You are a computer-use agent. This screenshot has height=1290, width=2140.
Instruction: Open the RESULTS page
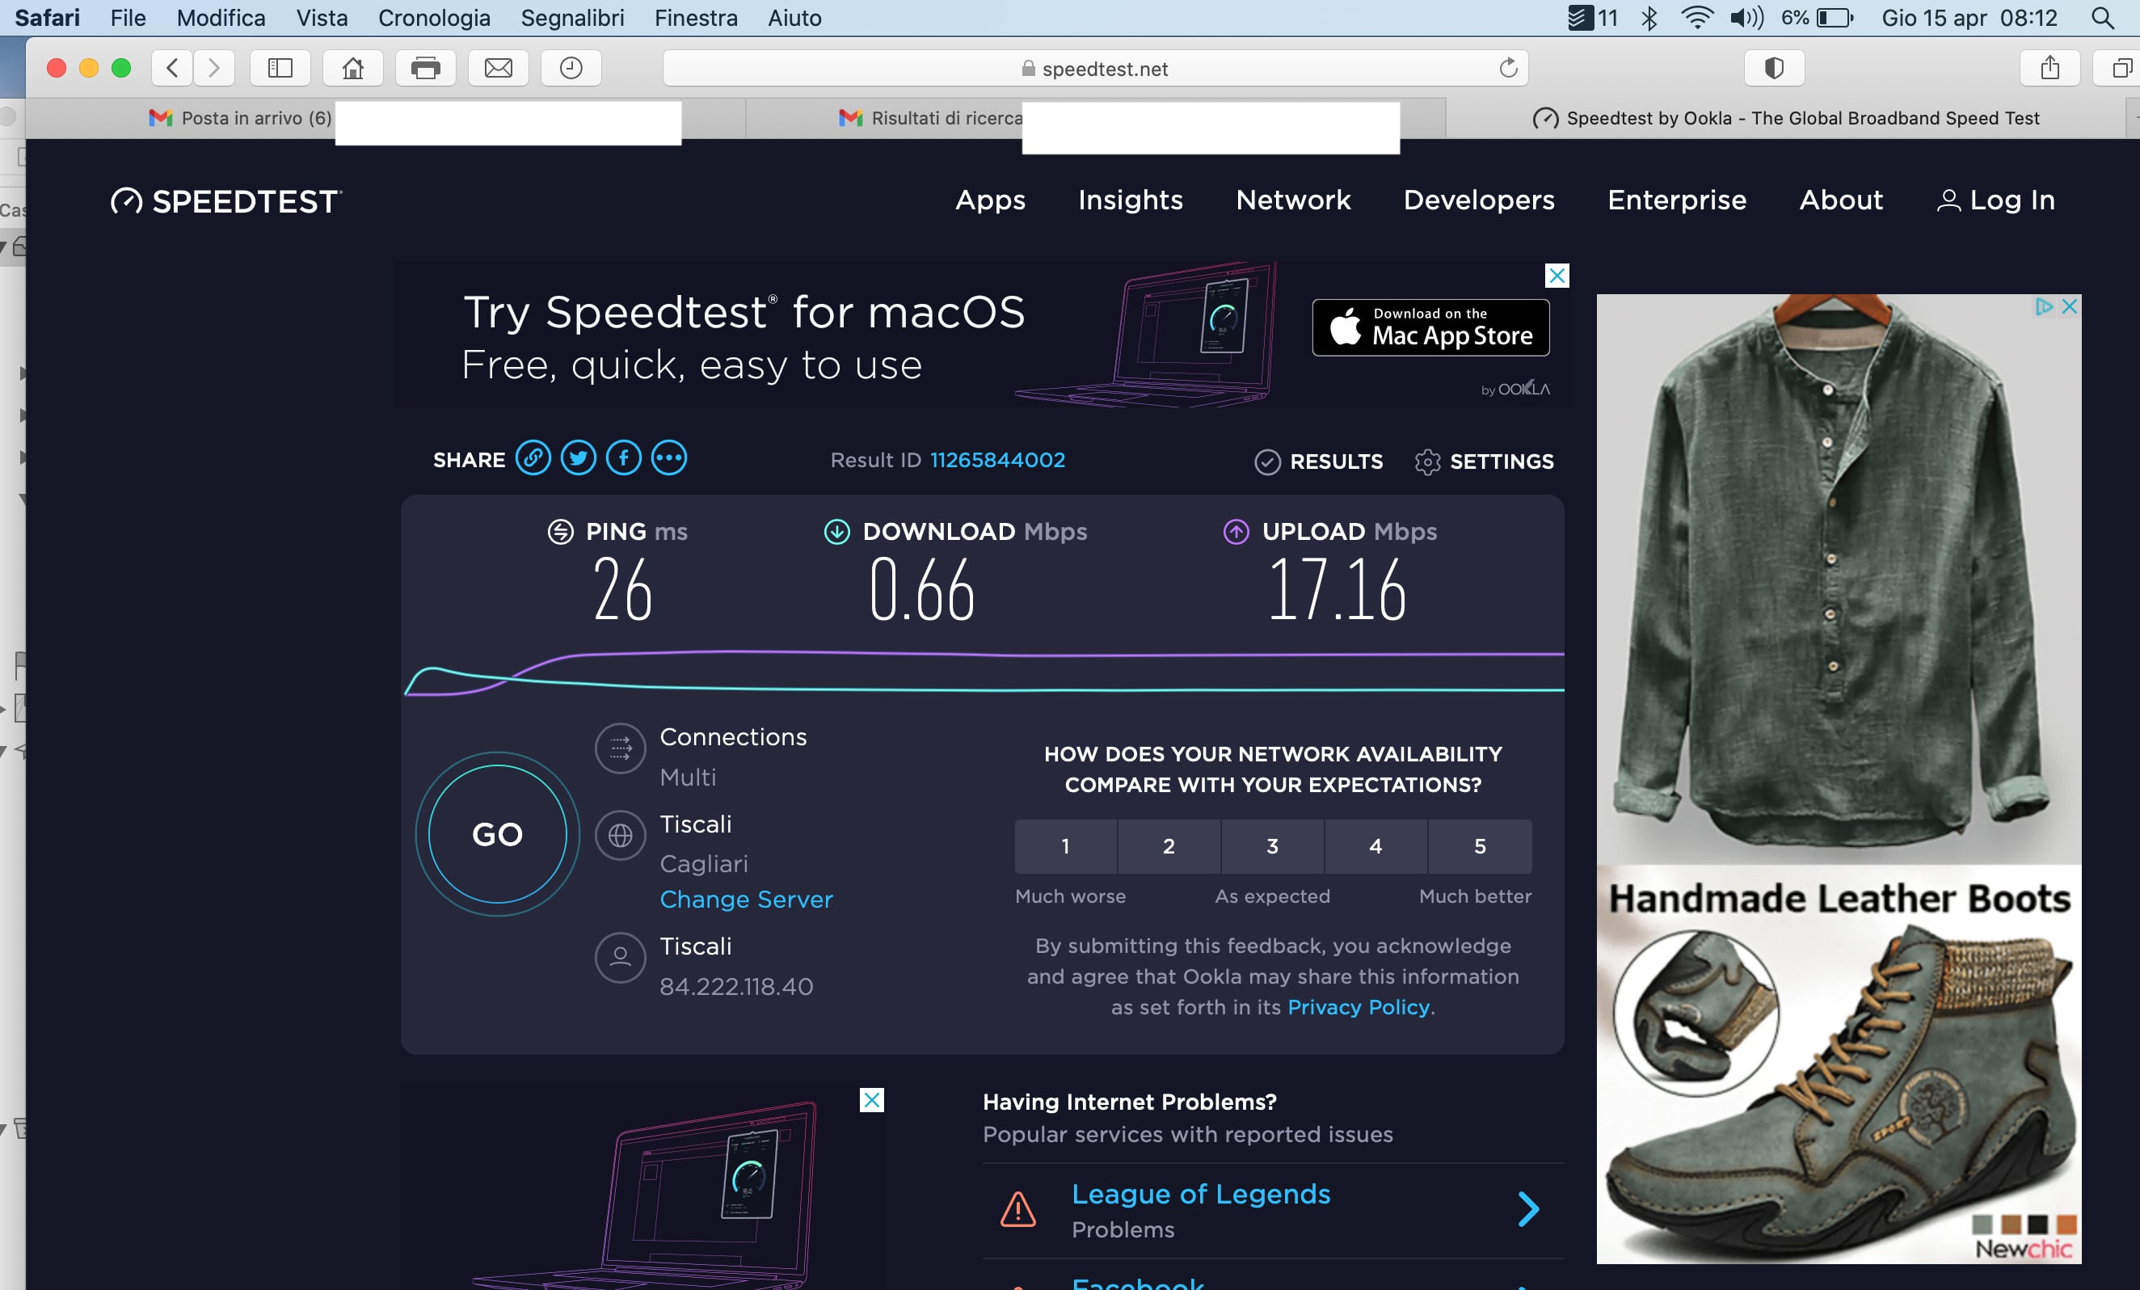[x=1318, y=462]
